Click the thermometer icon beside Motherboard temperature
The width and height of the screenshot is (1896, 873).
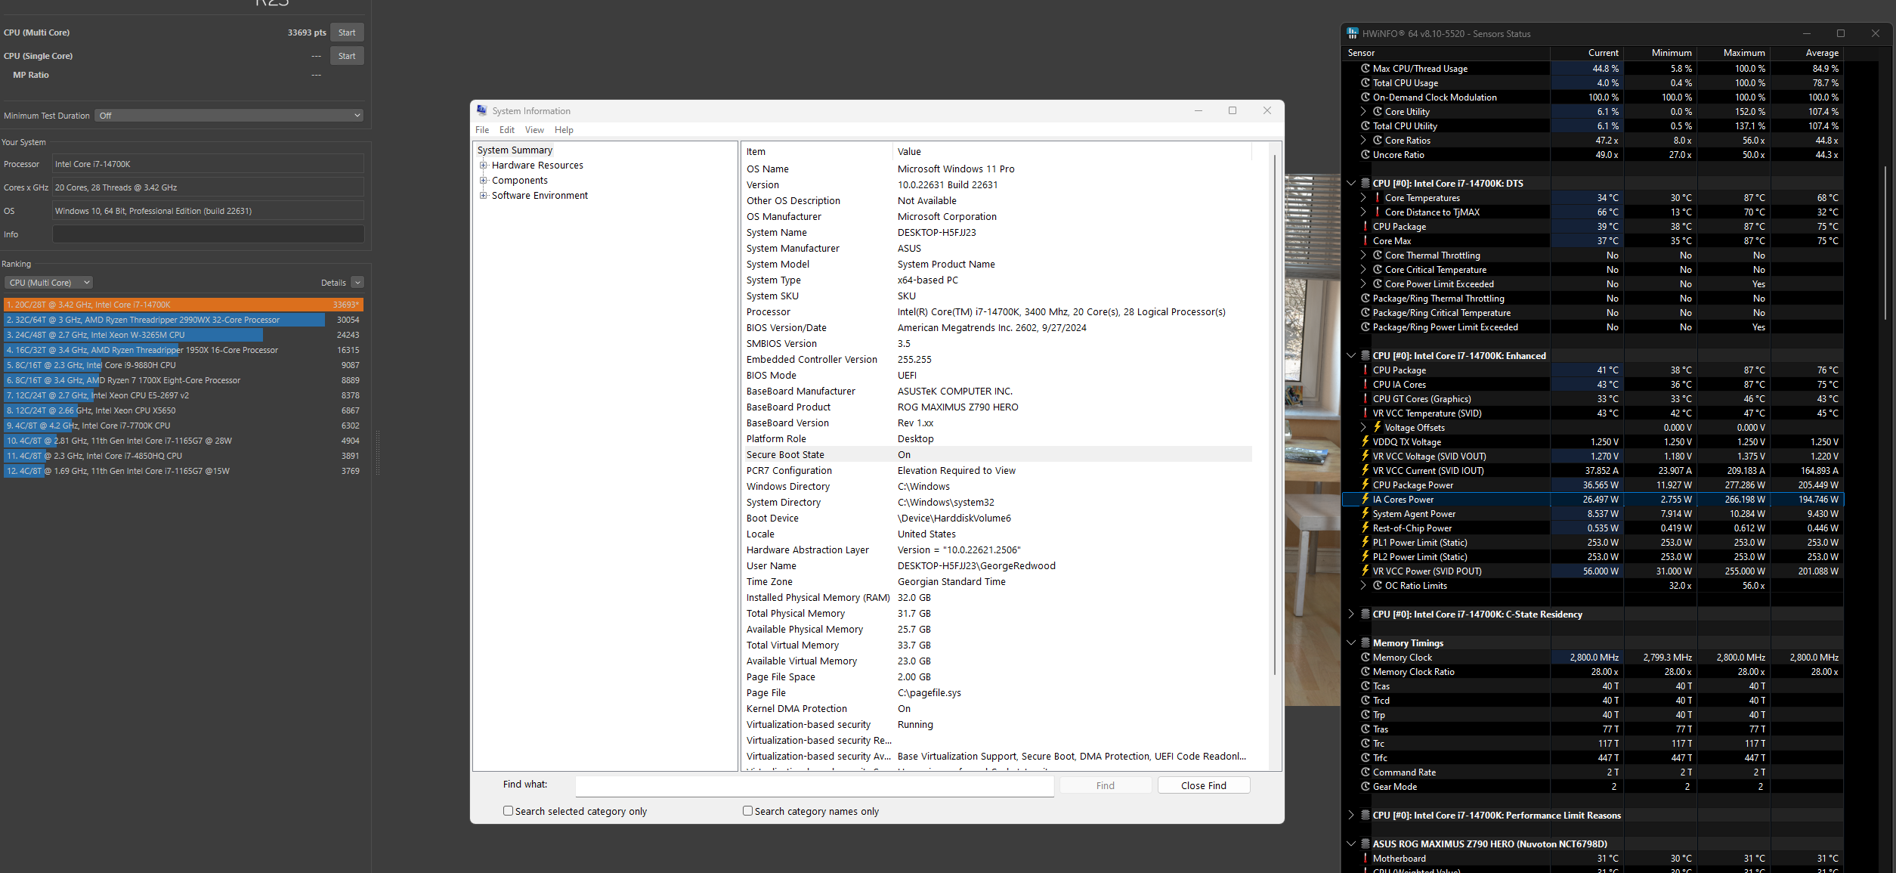(1366, 858)
